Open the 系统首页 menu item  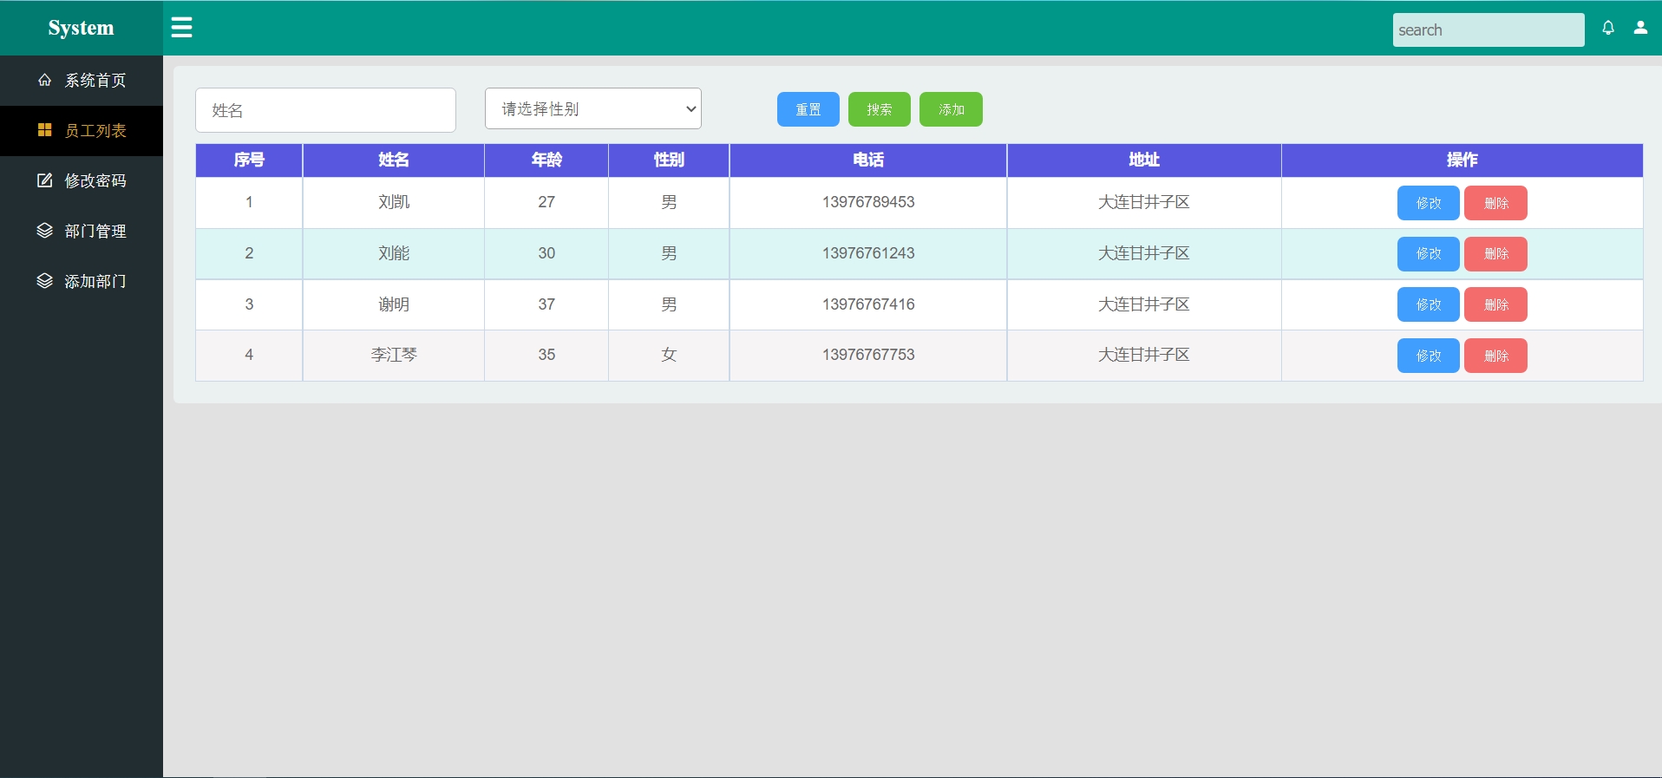pyautogui.click(x=95, y=81)
